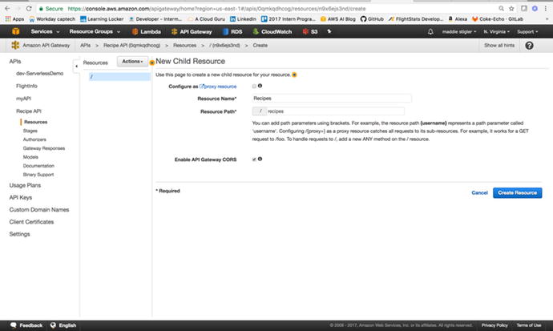
Task: Open Gateway Responses in the sidebar
Action: pos(44,148)
